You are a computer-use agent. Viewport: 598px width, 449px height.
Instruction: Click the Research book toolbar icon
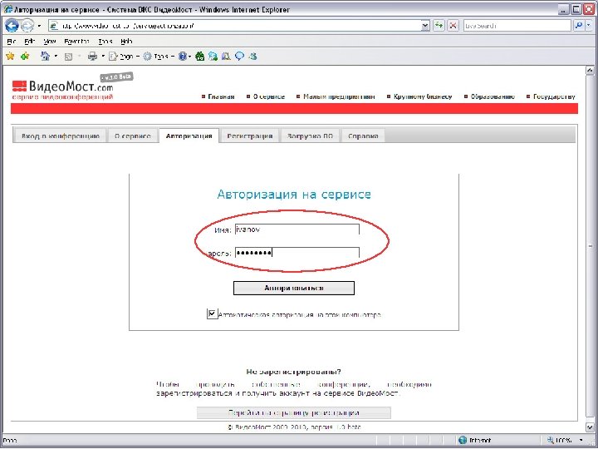(x=226, y=57)
